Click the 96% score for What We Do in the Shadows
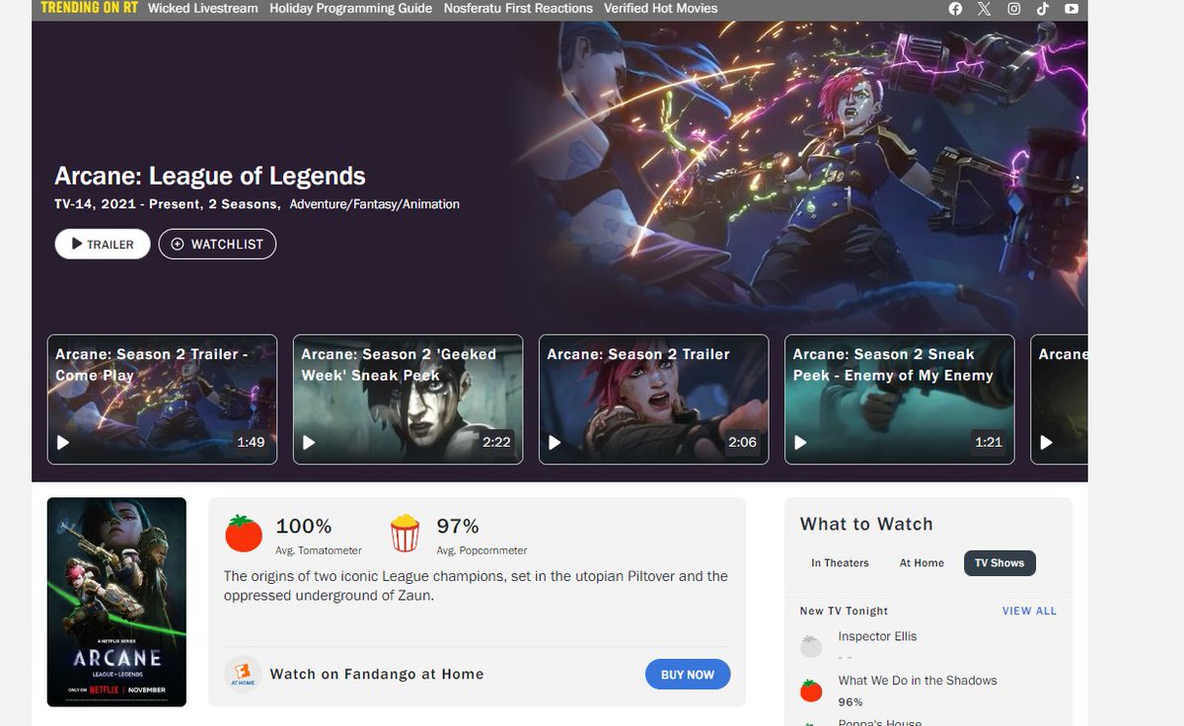 point(851,702)
